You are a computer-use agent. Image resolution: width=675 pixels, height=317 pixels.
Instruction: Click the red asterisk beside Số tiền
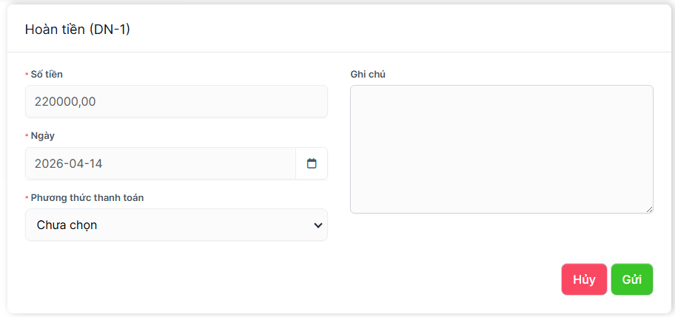[x=27, y=75]
